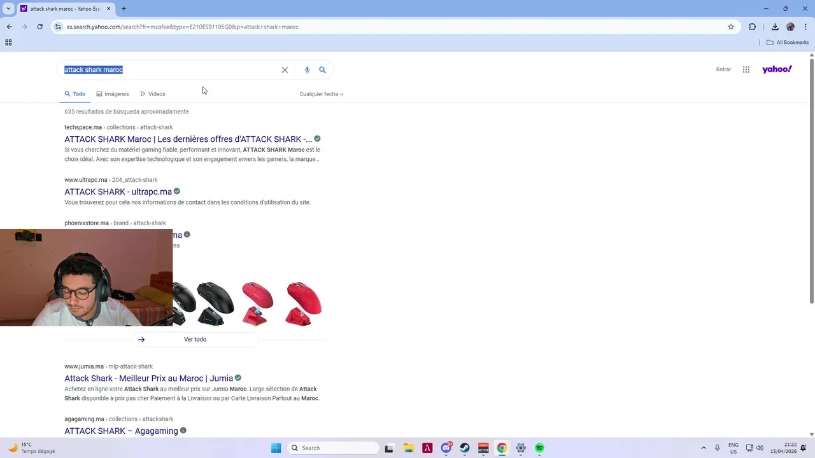The width and height of the screenshot is (815, 458).
Task: Click the ENG US language indicator
Action: coord(733,448)
